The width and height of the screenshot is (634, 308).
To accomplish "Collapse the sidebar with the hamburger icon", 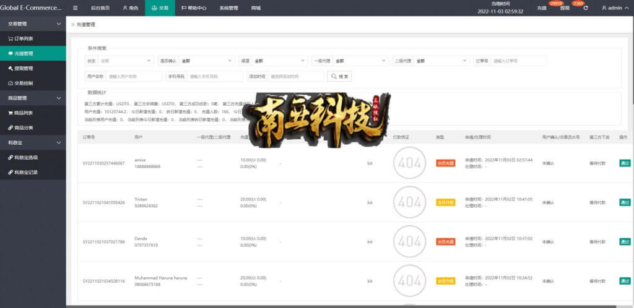I will click(x=75, y=7).
